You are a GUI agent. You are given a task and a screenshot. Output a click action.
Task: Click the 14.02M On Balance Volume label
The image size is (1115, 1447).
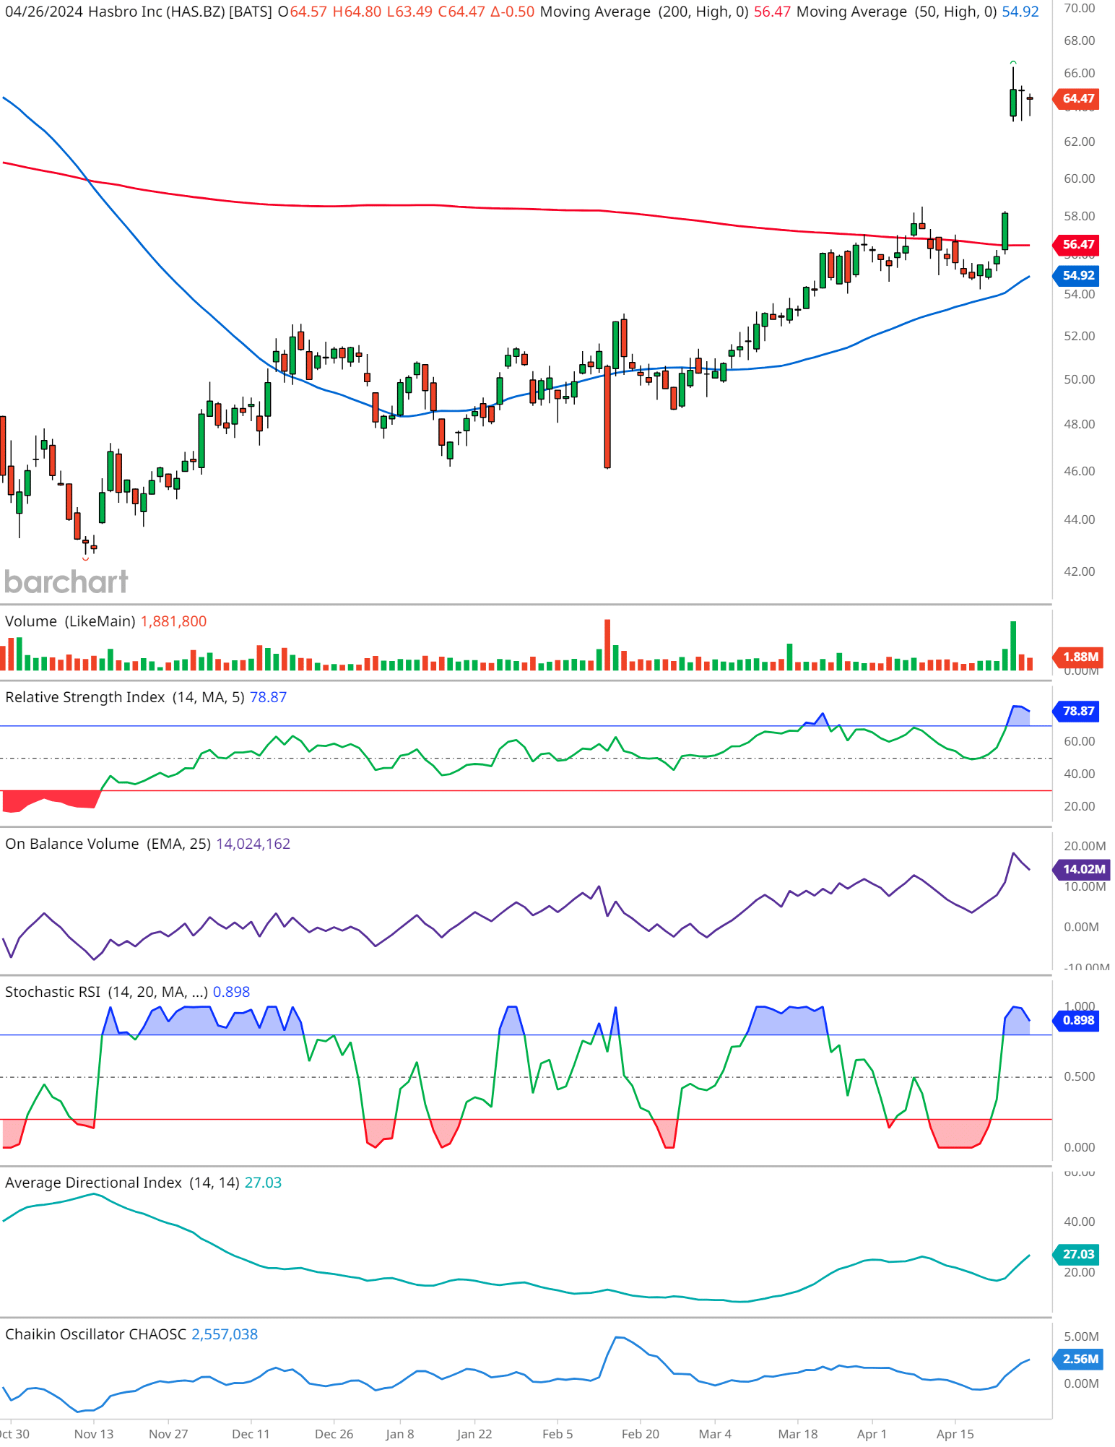coord(1083,869)
